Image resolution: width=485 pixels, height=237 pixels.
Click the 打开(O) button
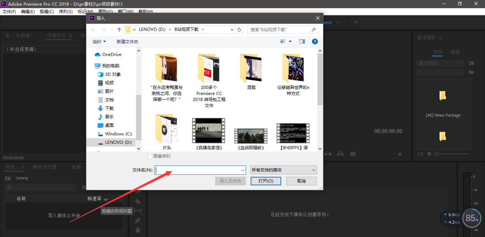pyautogui.click(x=266, y=181)
